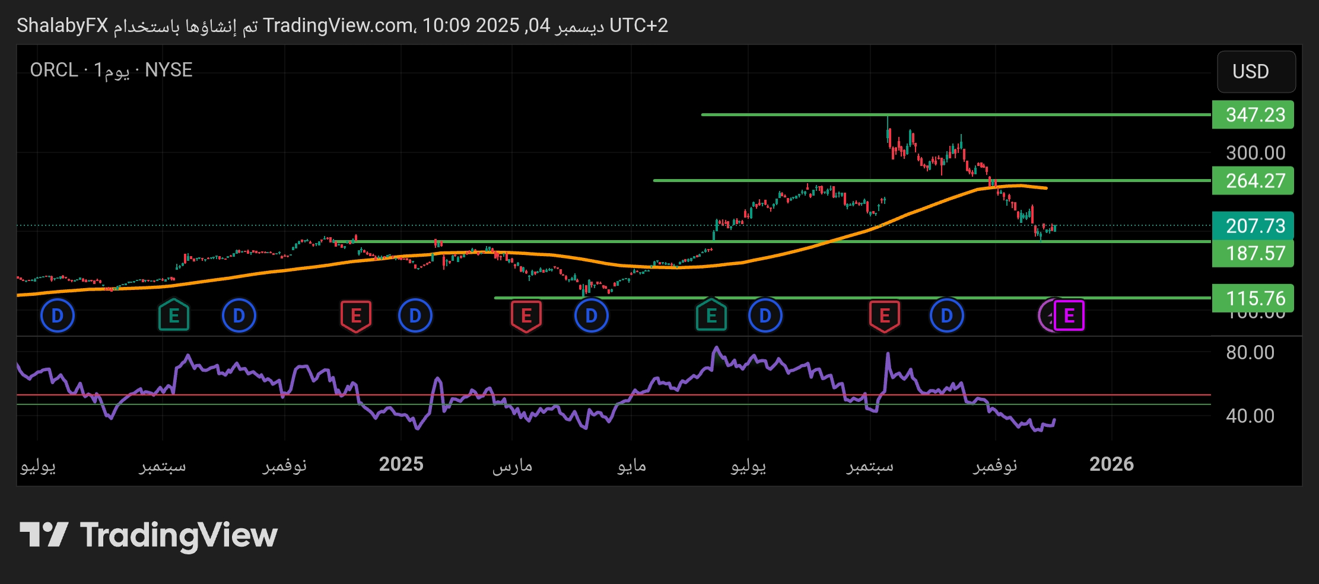1319x584 pixels.
Task: Select the 115.76 price level label
Action: pos(1253,298)
